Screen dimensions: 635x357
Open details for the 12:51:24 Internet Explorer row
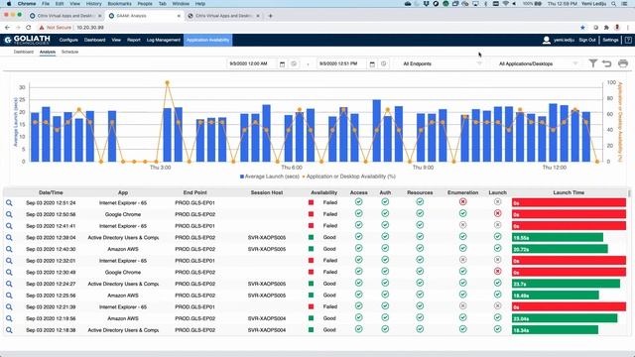click(9, 202)
